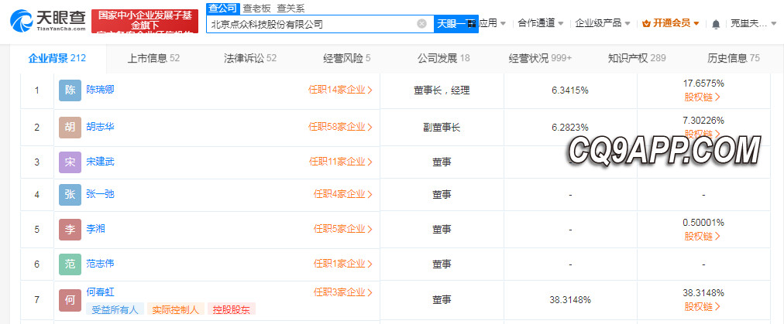Image resolution: width=784 pixels, height=324 pixels.
Task: Open 李湘 profile link
Action: [95, 229]
